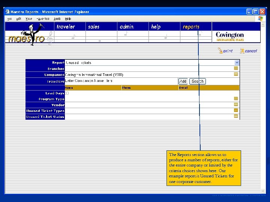The image size is (270, 202).
Task: Click the page scrollbar down arrow
Action: (263, 191)
